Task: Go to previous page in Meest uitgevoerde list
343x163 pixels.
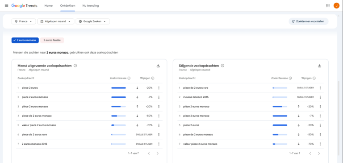Action: click(149, 153)
